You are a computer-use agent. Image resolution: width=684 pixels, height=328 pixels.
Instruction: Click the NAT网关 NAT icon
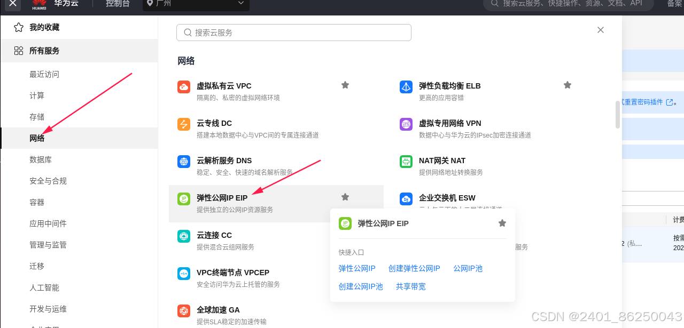(406, 161)
